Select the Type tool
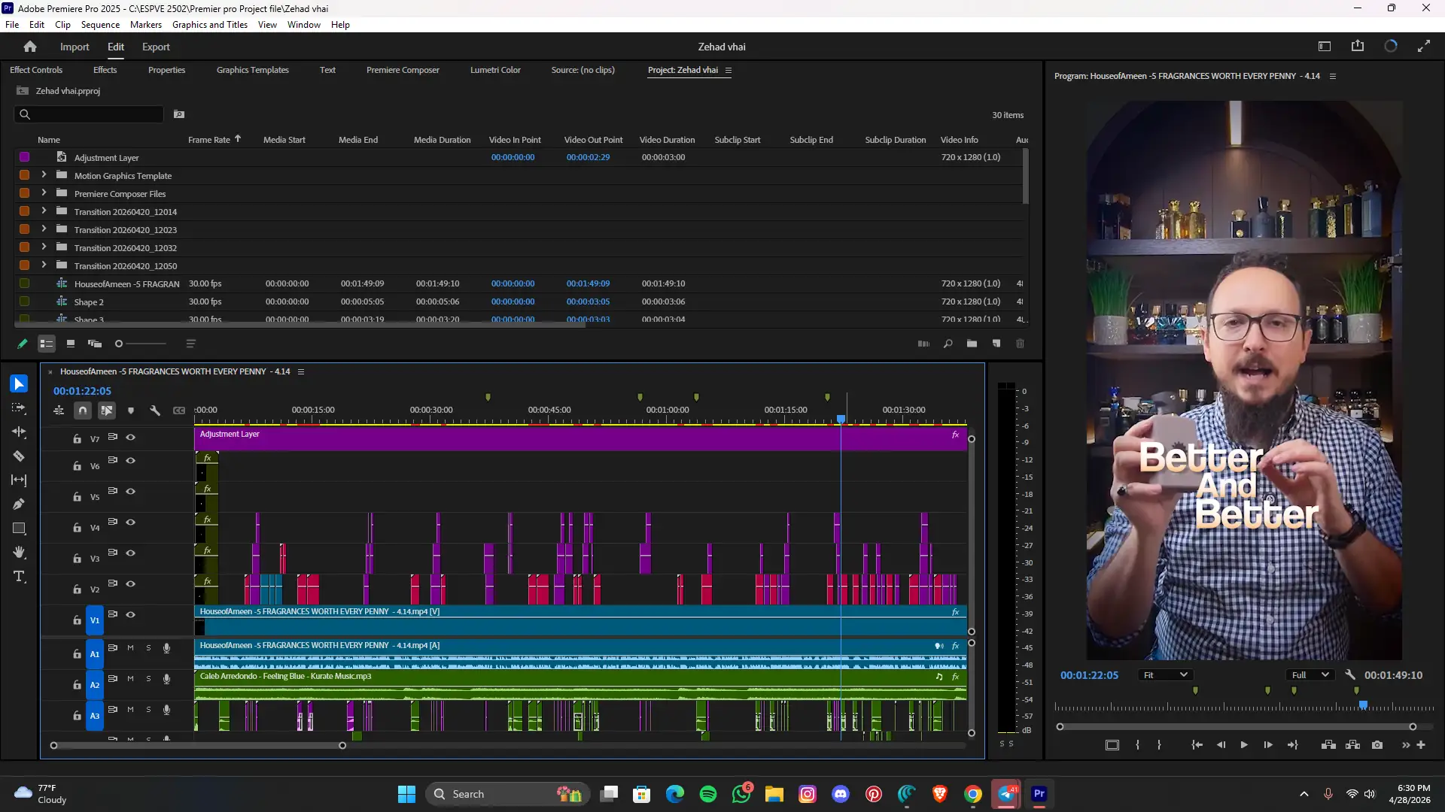1445x812 pixels. (x=19, y=577)
